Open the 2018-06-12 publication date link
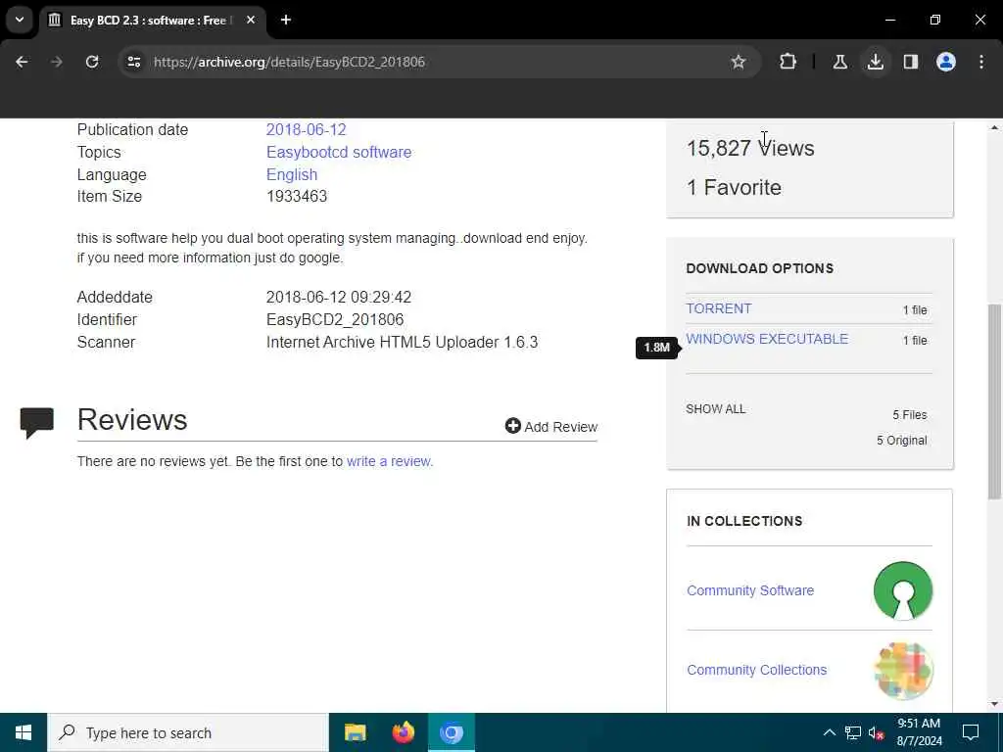The height and width of the screenshot is (752, 1003). pos(306,129)
